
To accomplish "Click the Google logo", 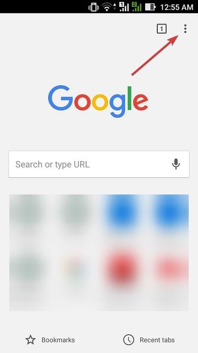I will click(x=98, y=102).
